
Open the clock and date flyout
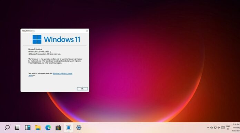236,127
